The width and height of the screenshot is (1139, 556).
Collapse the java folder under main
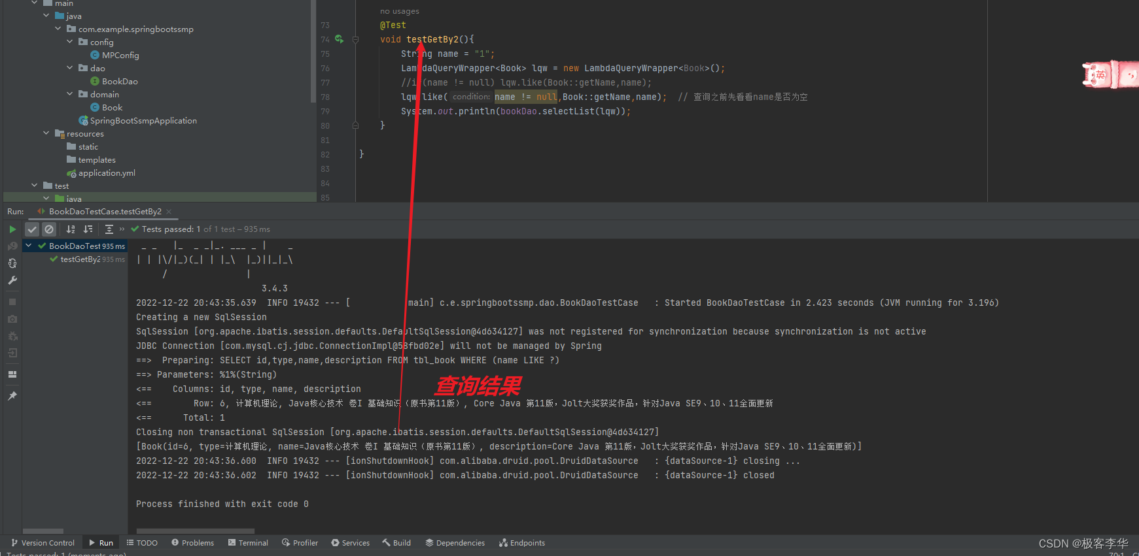coord(46,16)
